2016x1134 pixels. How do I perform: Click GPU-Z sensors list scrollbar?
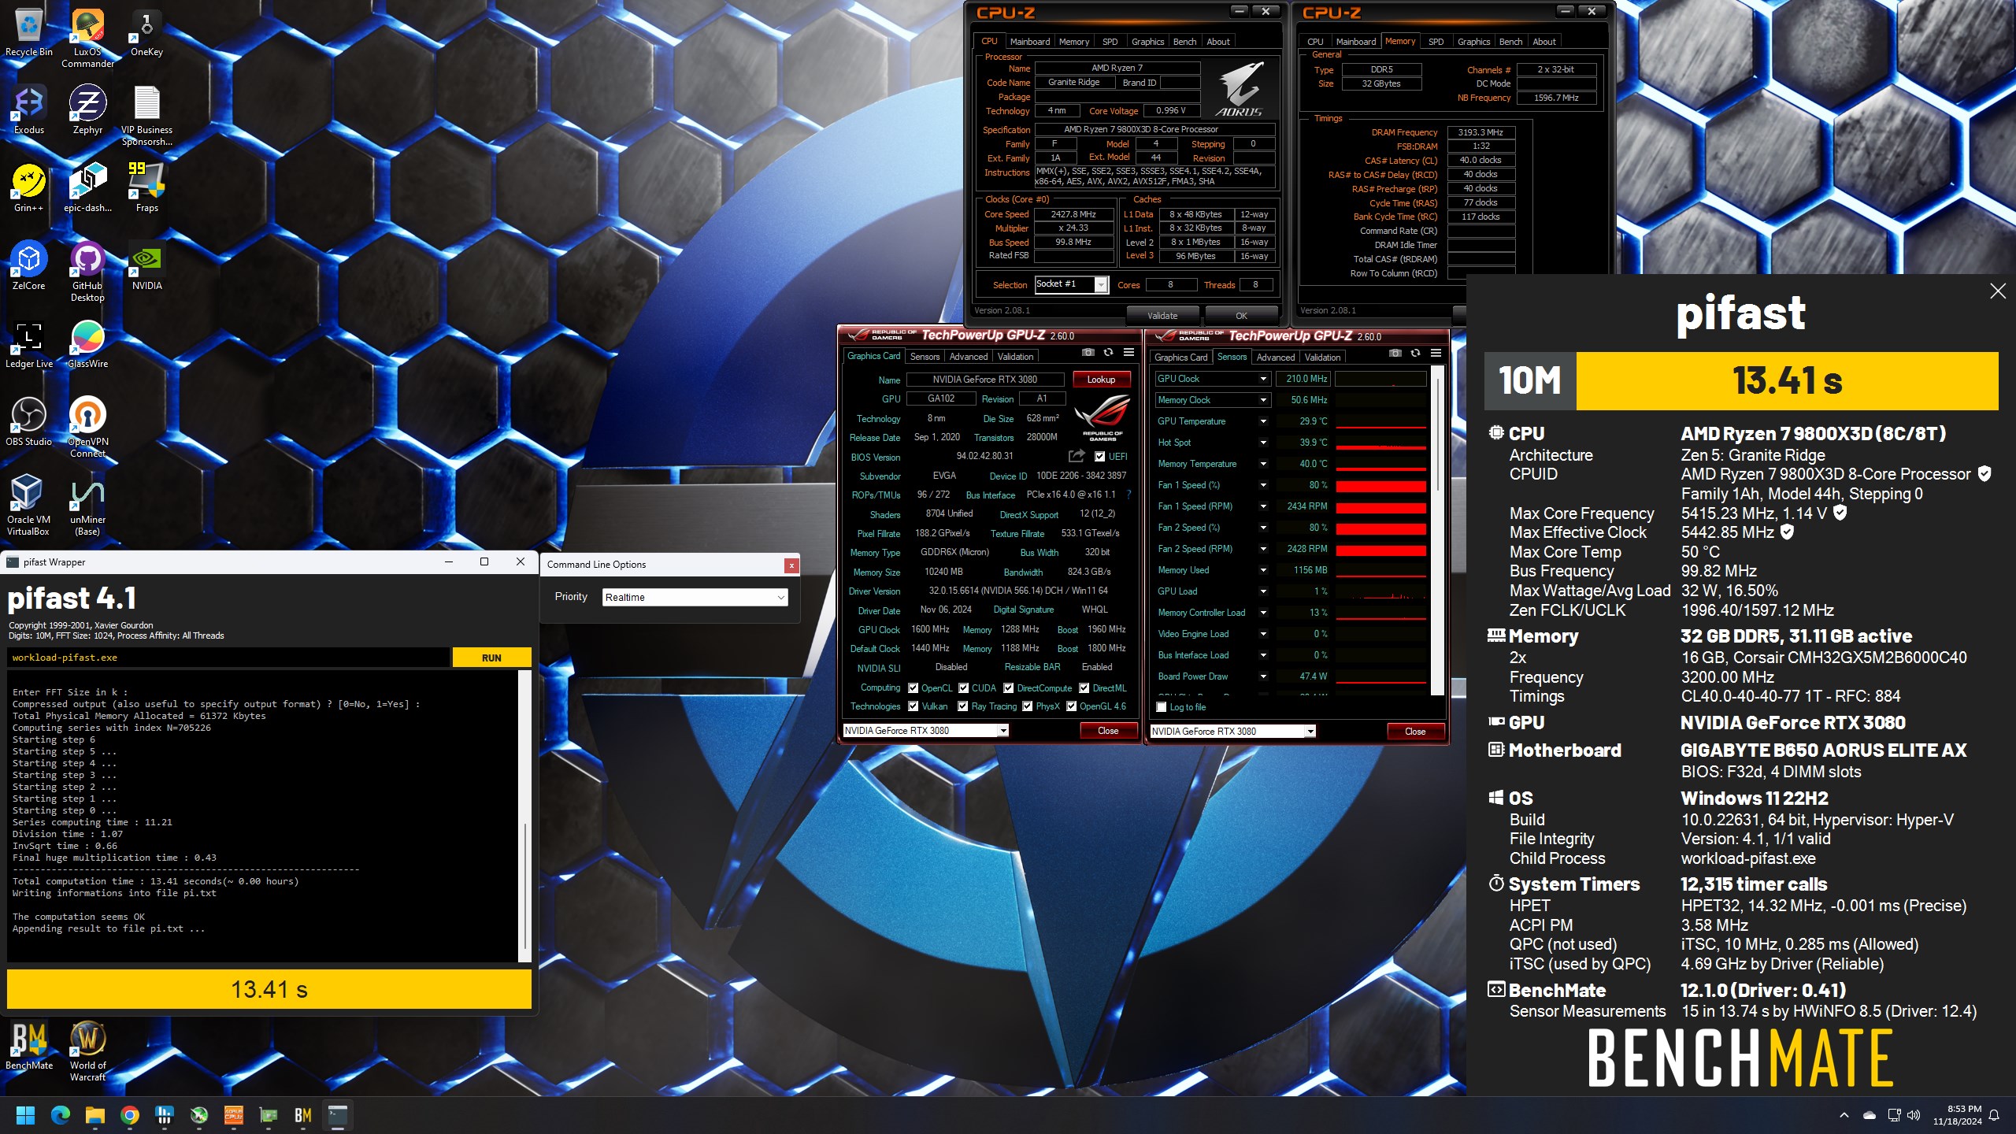1437,530
